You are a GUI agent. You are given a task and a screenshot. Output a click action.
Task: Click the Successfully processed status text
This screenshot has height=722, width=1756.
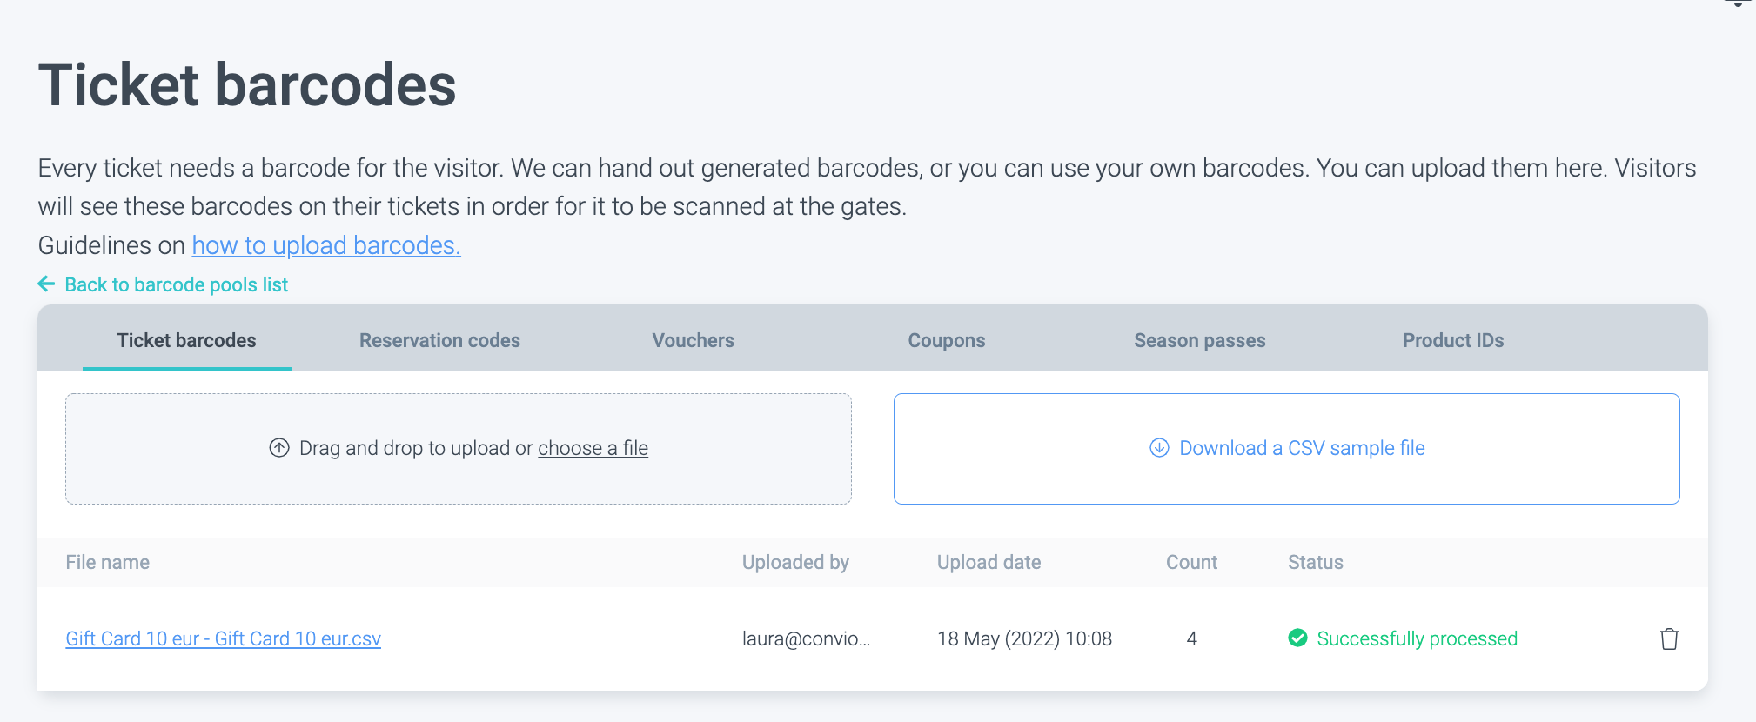(x=1417, y=638)
